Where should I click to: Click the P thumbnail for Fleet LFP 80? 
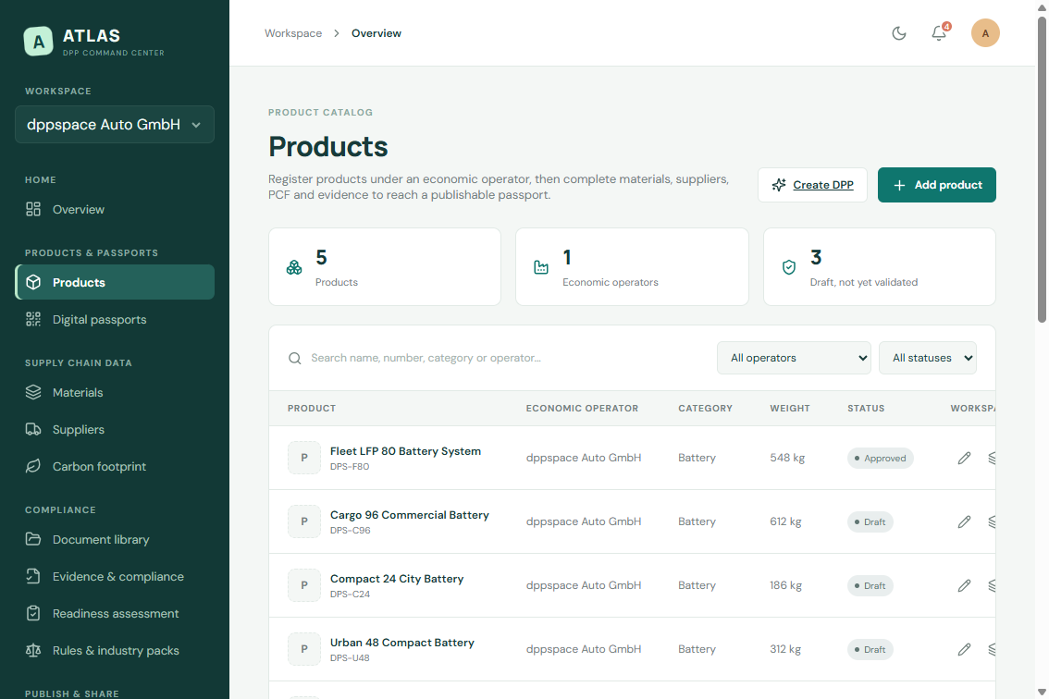(x=304, y=458)
